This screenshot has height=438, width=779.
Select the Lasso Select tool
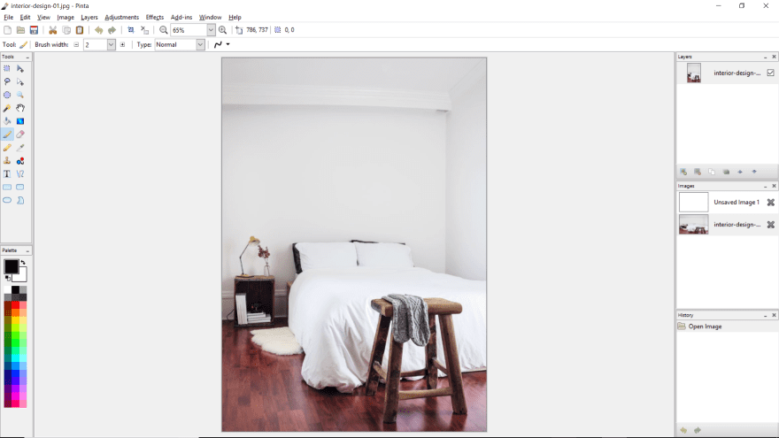7,81
